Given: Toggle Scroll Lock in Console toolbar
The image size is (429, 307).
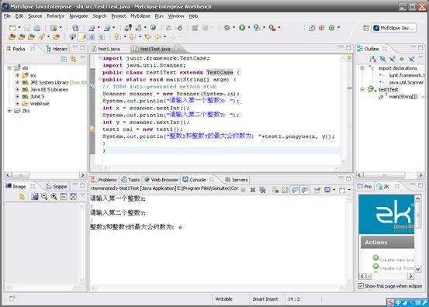Looking at the screenshot, I should click(x=285, y=190).
